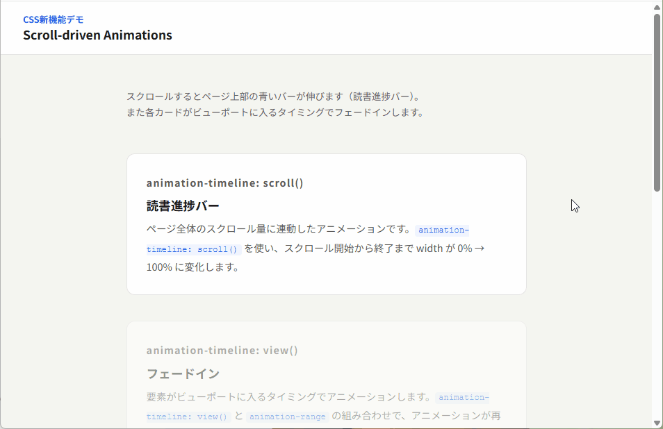Click the intro line starting また各カードがビューポート
This screenshot has height=429, width=663.
pos(275,112)
